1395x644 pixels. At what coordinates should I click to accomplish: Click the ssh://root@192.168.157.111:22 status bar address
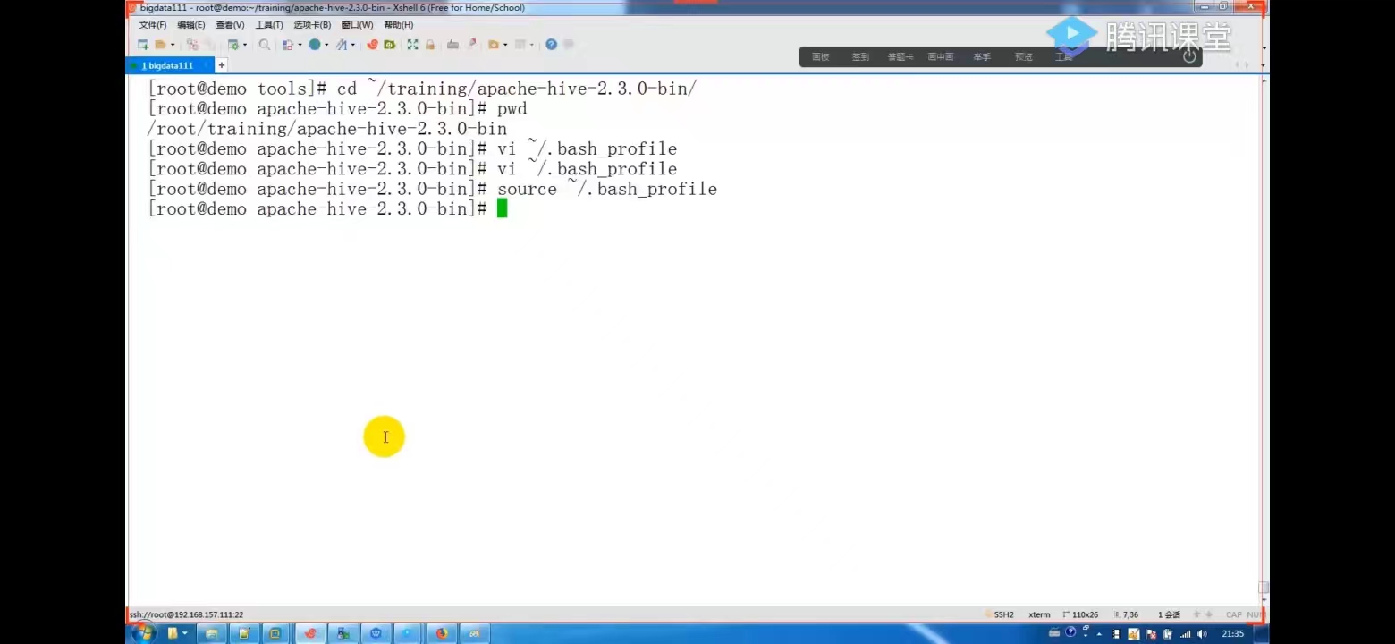186,614
